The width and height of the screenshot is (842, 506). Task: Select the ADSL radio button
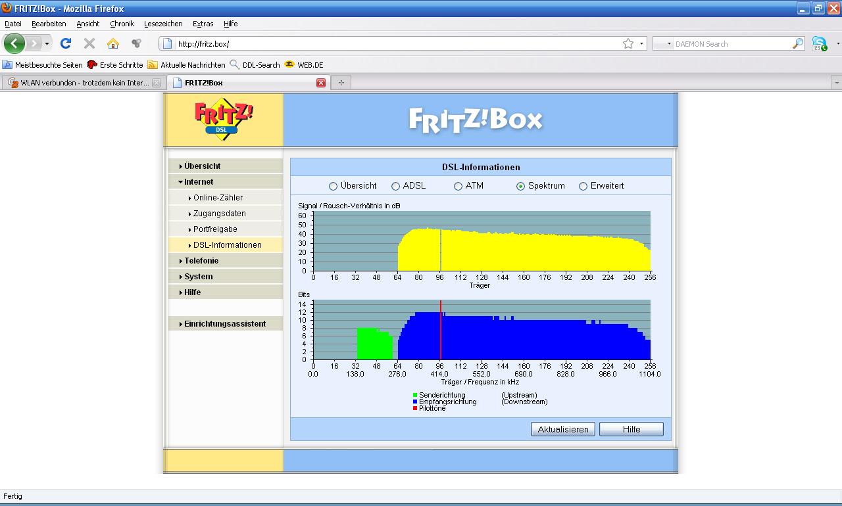(395, 187)
